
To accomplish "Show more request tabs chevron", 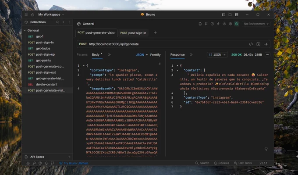I will (109, 54).
